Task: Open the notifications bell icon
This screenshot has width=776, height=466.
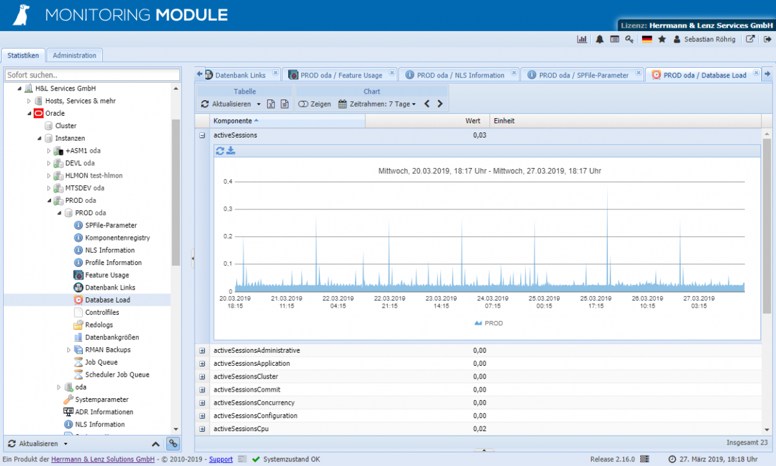Action: 599,39
